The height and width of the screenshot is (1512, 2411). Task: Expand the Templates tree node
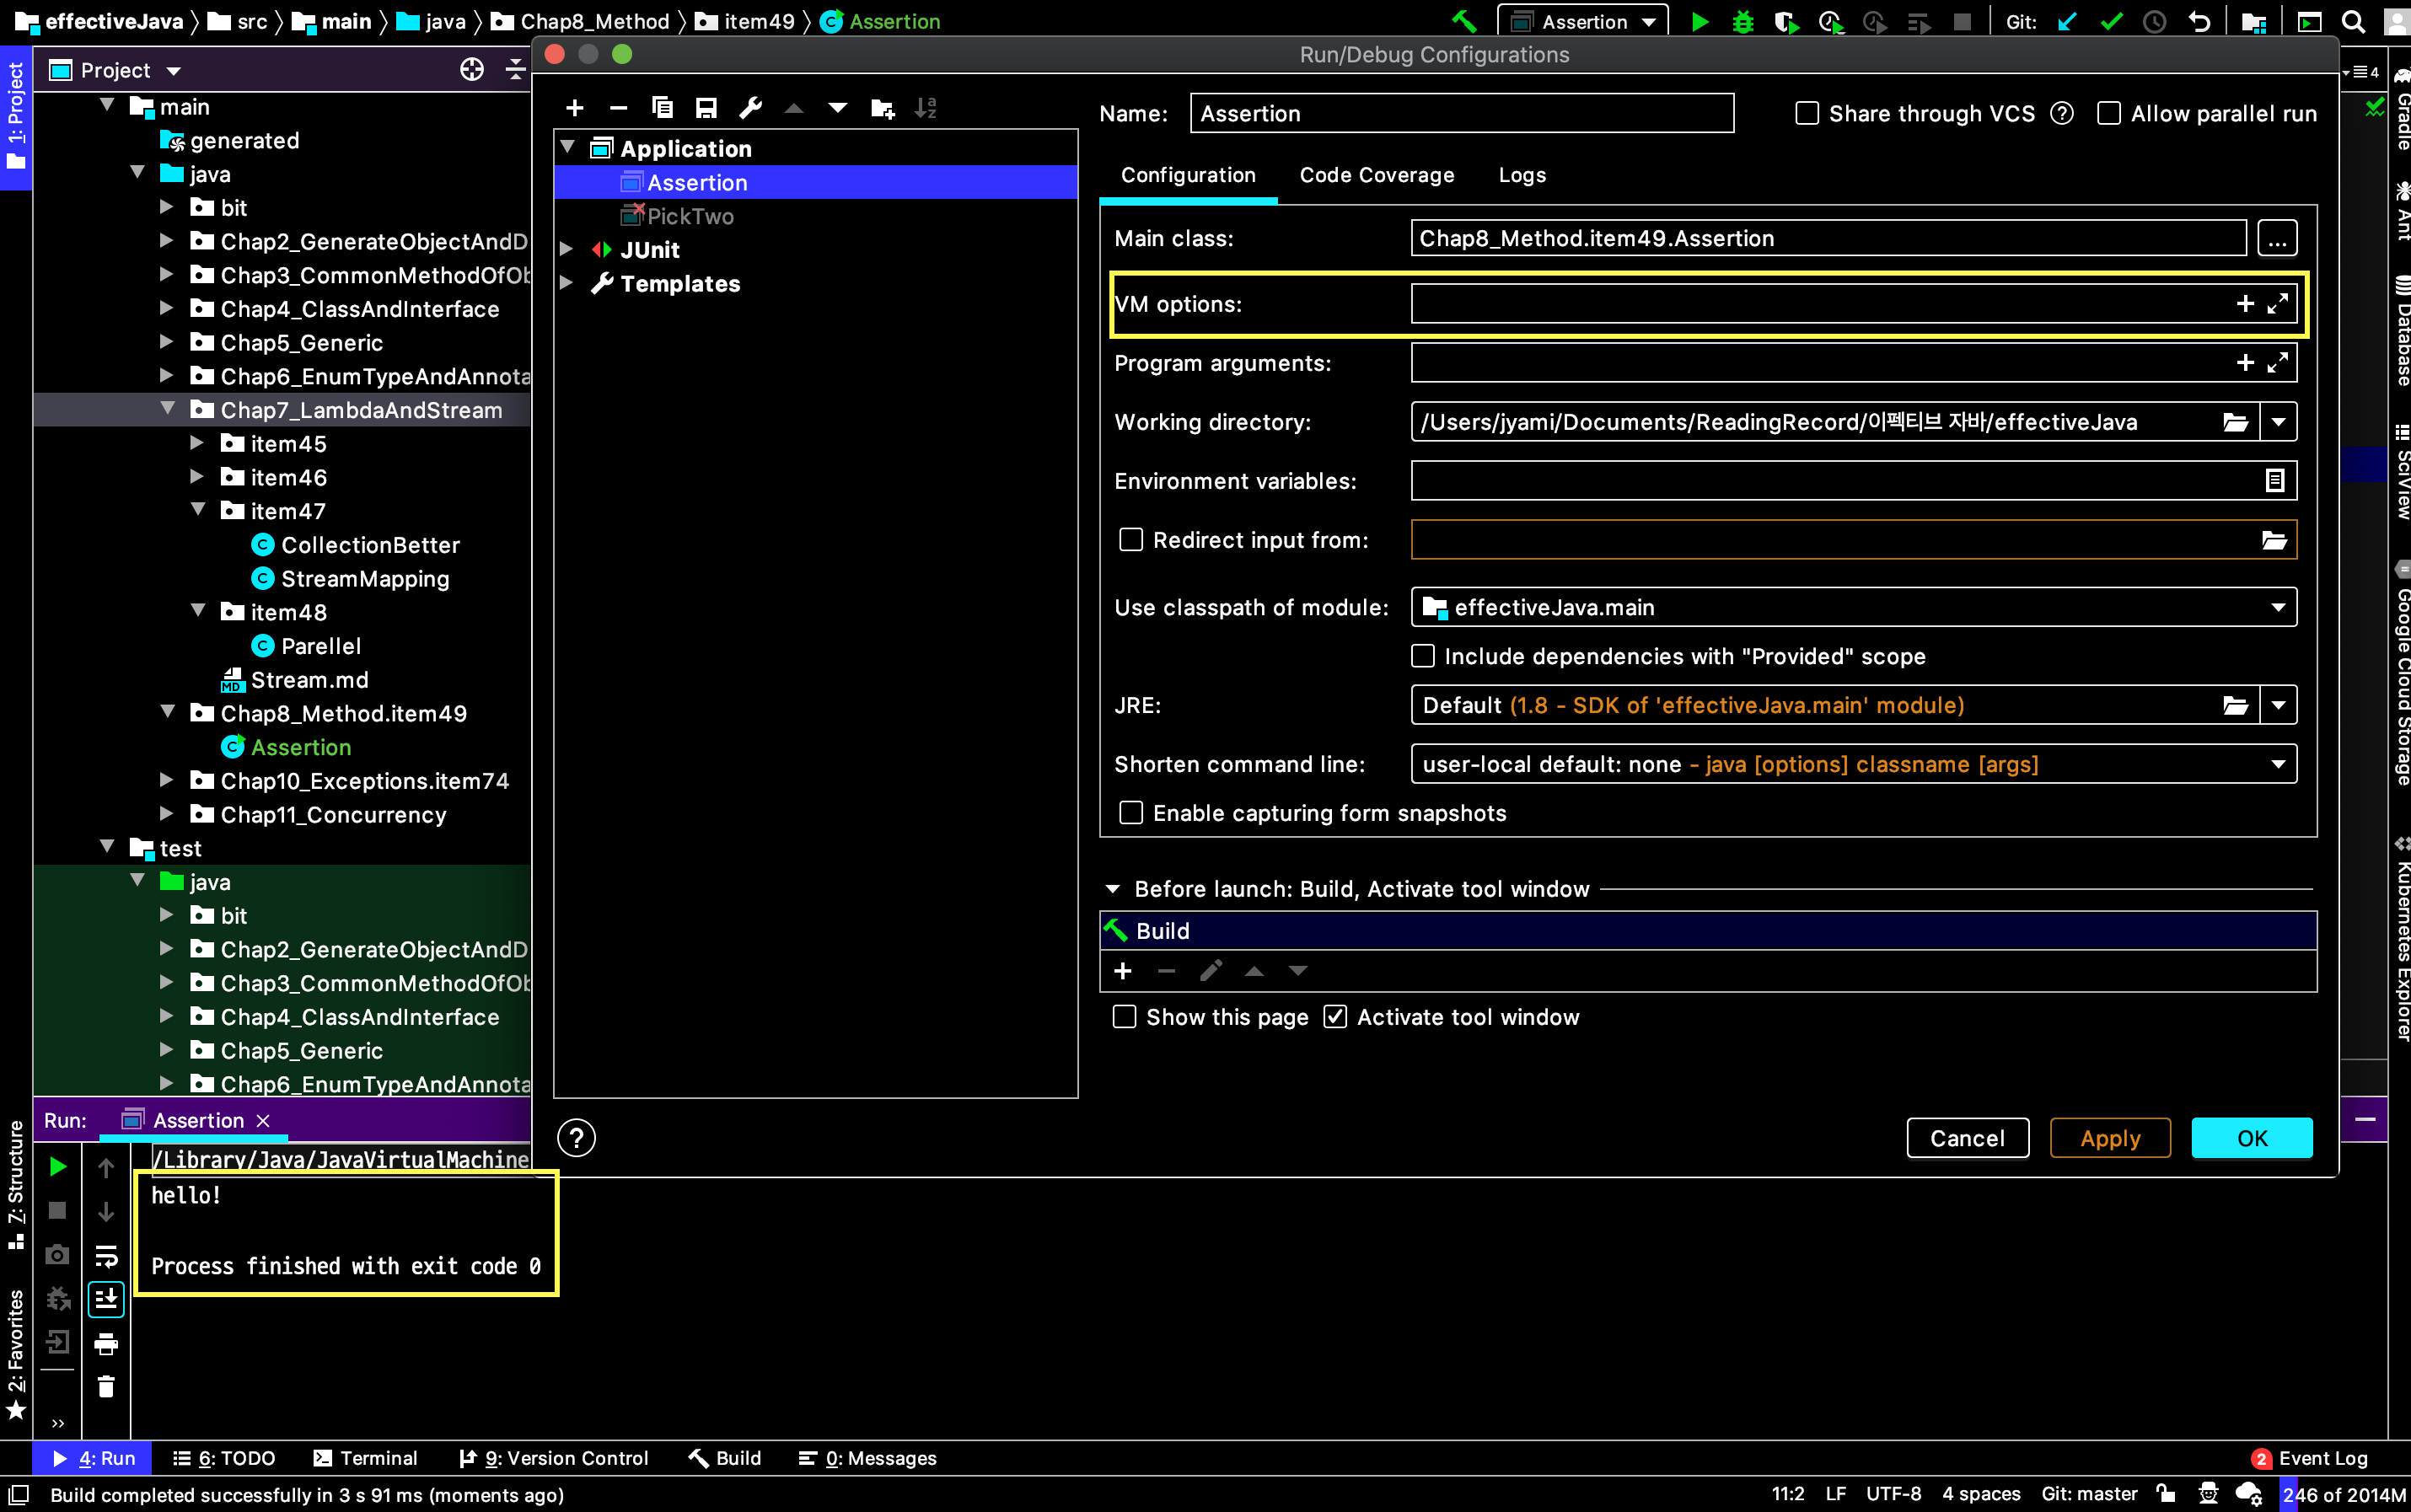point(567,283)
